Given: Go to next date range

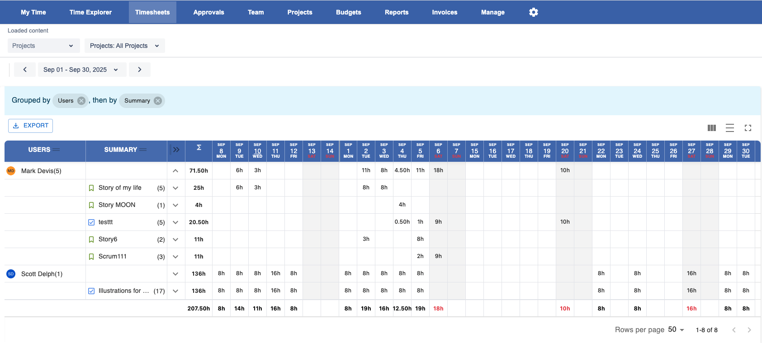Looking at the screenshot, I should tap(140, 70).
